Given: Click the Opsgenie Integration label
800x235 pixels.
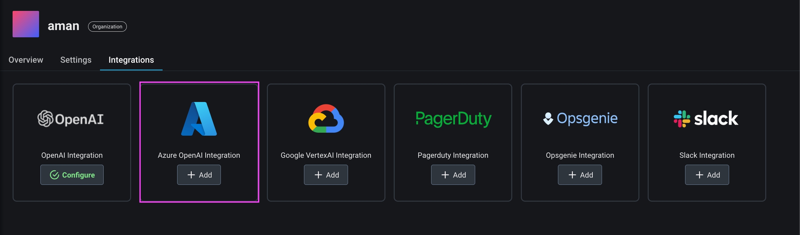Looking at the screenshot, I should coord(580,155).
